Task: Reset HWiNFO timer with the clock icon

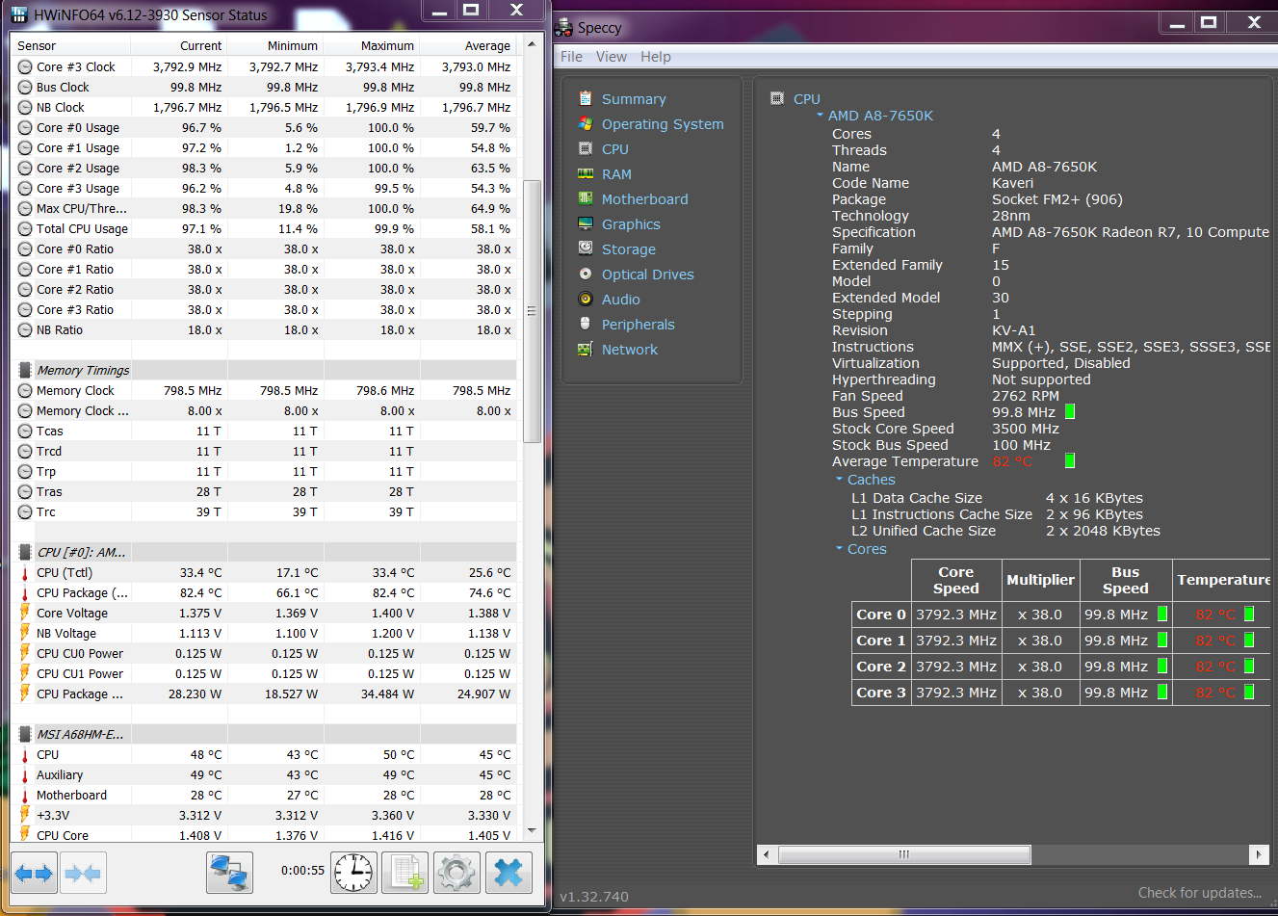Action: tap(354, 874)
